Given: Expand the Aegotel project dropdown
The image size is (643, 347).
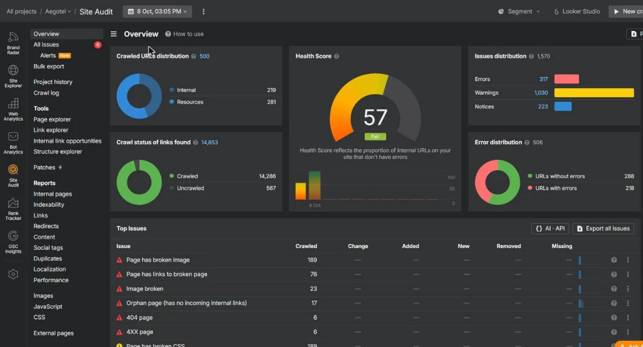Looking at the screenshot, I should pyautogui.click(x=57, y=11).
